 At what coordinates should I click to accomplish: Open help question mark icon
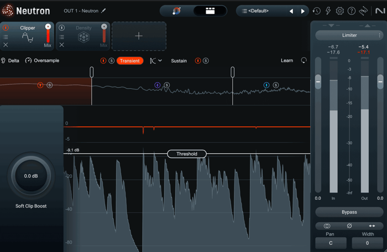pyautogui.click(x=352, y=11)
